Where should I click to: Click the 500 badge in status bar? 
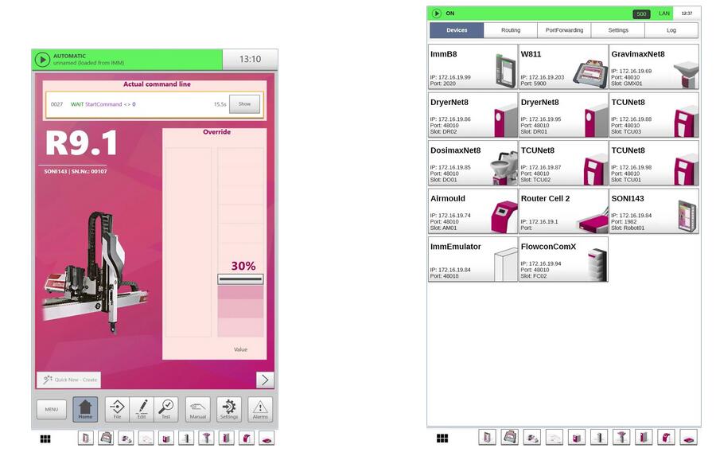[x=641, y=14]
